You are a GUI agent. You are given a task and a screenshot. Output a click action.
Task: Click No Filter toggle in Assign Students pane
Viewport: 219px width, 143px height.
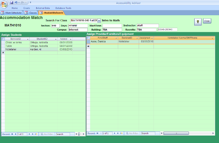click(x=47, y=134)
